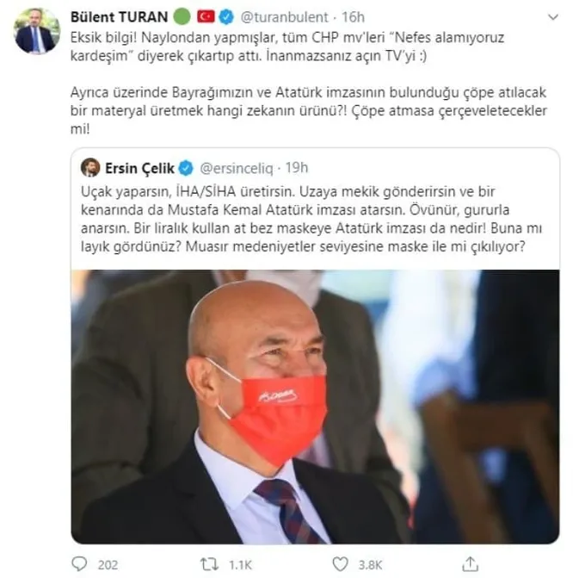Open the Bülent TURAN display name
The image size is (573, 578).
pyautogui.click(x=119, y=17)
